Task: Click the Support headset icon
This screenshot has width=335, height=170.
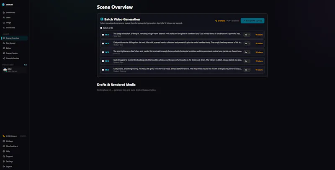Action: click(4, 156)
